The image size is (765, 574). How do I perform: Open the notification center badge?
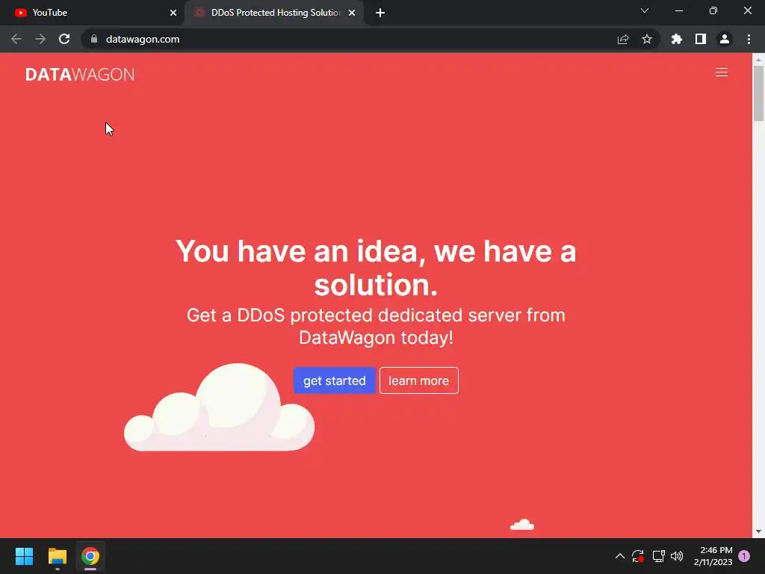pyautogui.click(x=744, y=556)
